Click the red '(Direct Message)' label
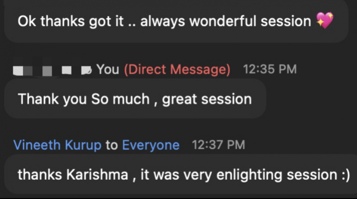Viewport: 357px width, 199px height. (177, 70)
